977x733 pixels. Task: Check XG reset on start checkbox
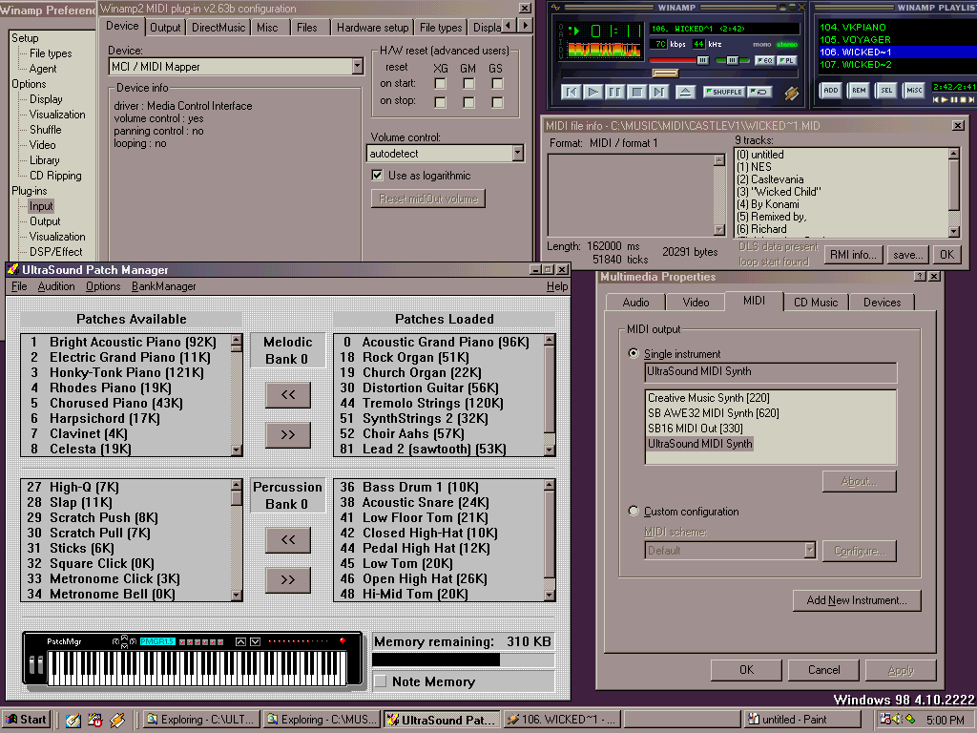(441, 84)
